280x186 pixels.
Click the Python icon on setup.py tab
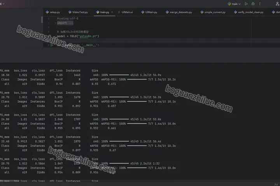47,12
